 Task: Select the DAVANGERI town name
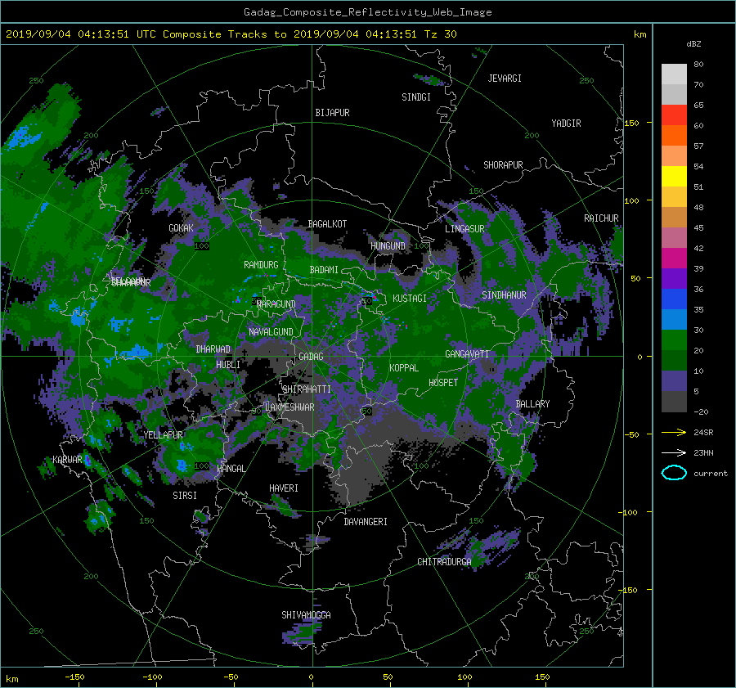tap(366, 522)
